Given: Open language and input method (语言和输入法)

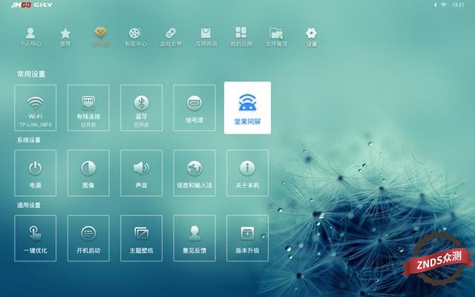Looking at the screenshot, I should tap(194, 173).
